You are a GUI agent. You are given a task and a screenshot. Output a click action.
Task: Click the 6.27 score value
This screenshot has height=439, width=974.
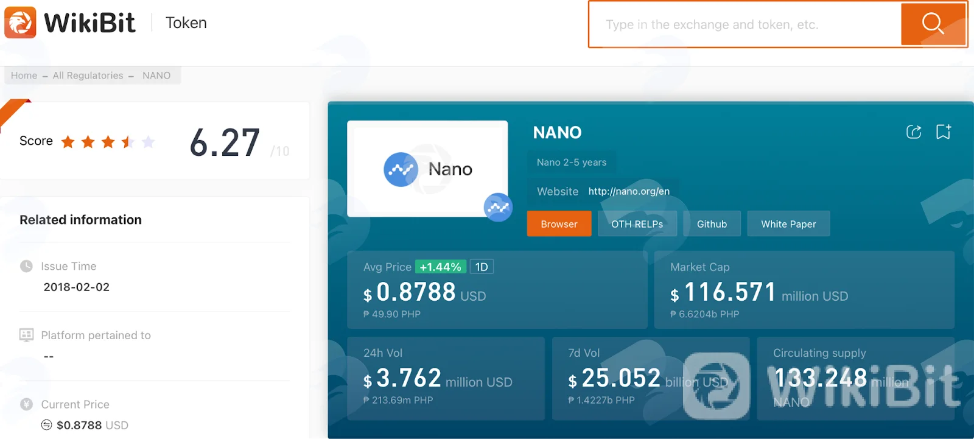tap(225, 143)
